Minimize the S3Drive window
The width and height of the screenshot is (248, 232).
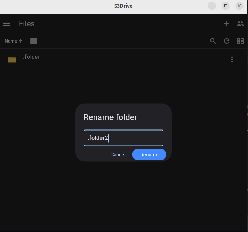[x=212, y=6]
